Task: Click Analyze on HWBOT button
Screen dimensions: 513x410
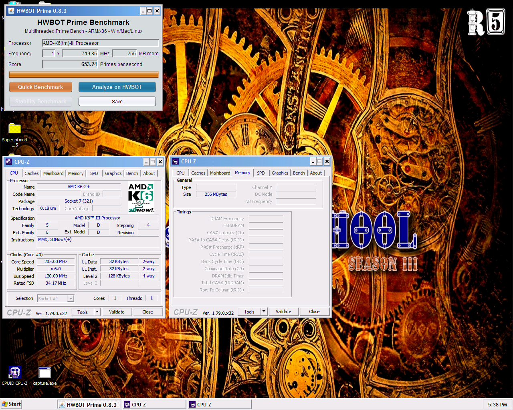Action: pyautogui.click(x=117, y=87)
